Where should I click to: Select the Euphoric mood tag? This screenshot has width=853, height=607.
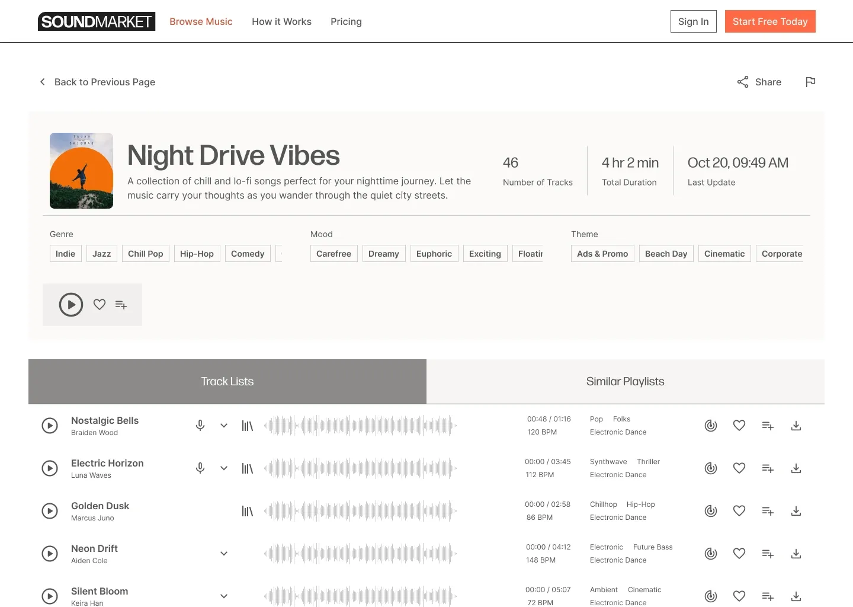tap(434, 254)
